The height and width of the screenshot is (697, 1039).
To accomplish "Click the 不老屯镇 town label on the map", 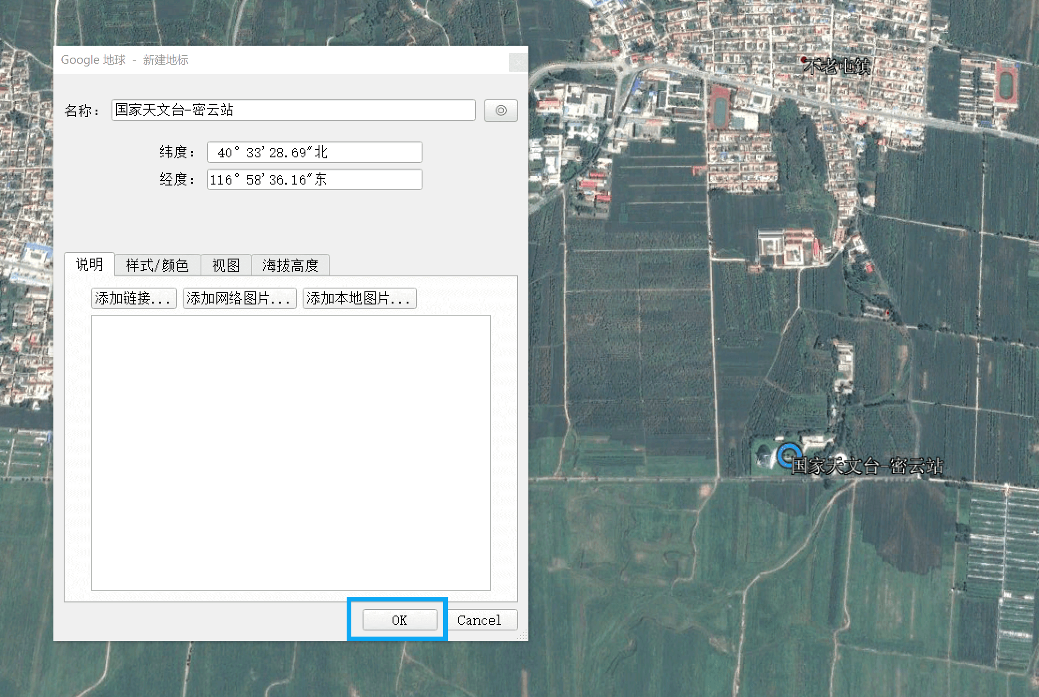I will [838, 67].
